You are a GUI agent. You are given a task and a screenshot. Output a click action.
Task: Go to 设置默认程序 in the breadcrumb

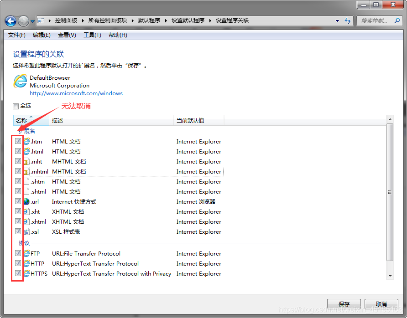click(x=188, y=21)
